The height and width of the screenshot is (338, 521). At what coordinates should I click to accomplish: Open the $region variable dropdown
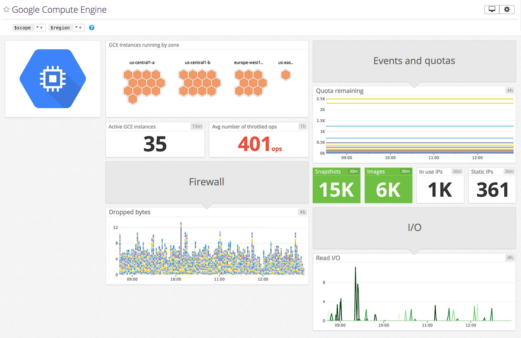(78, 28)
